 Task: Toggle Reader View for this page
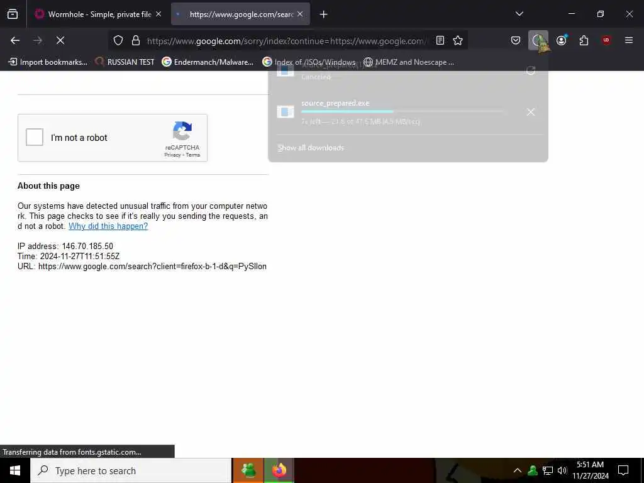[440, 40]
